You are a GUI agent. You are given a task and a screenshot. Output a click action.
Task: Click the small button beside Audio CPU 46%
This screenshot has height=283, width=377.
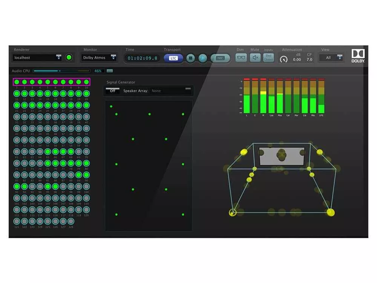point(110,71)
